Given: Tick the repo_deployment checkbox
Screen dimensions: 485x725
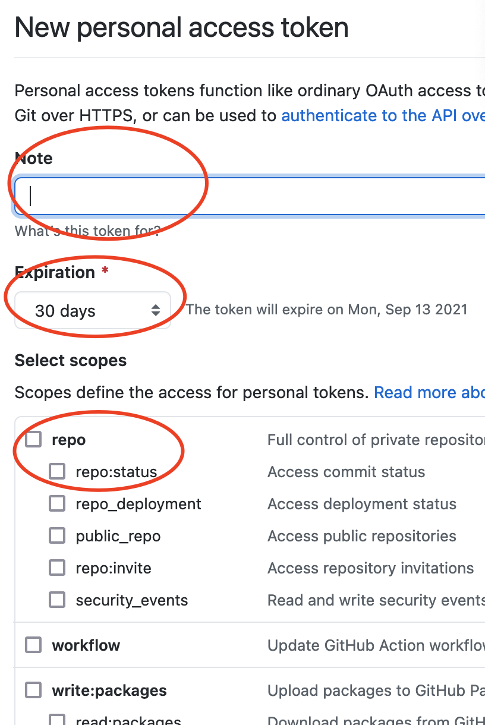Looking at the screenshot, I should pos(57,504).
